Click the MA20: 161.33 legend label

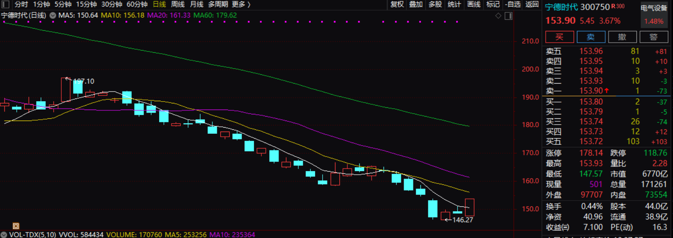pyautogui.click(x=169, y=15)
